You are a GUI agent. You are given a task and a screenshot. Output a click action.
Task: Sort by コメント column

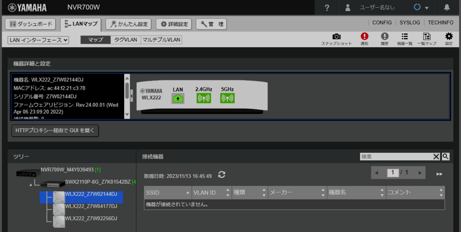(416, 193)
